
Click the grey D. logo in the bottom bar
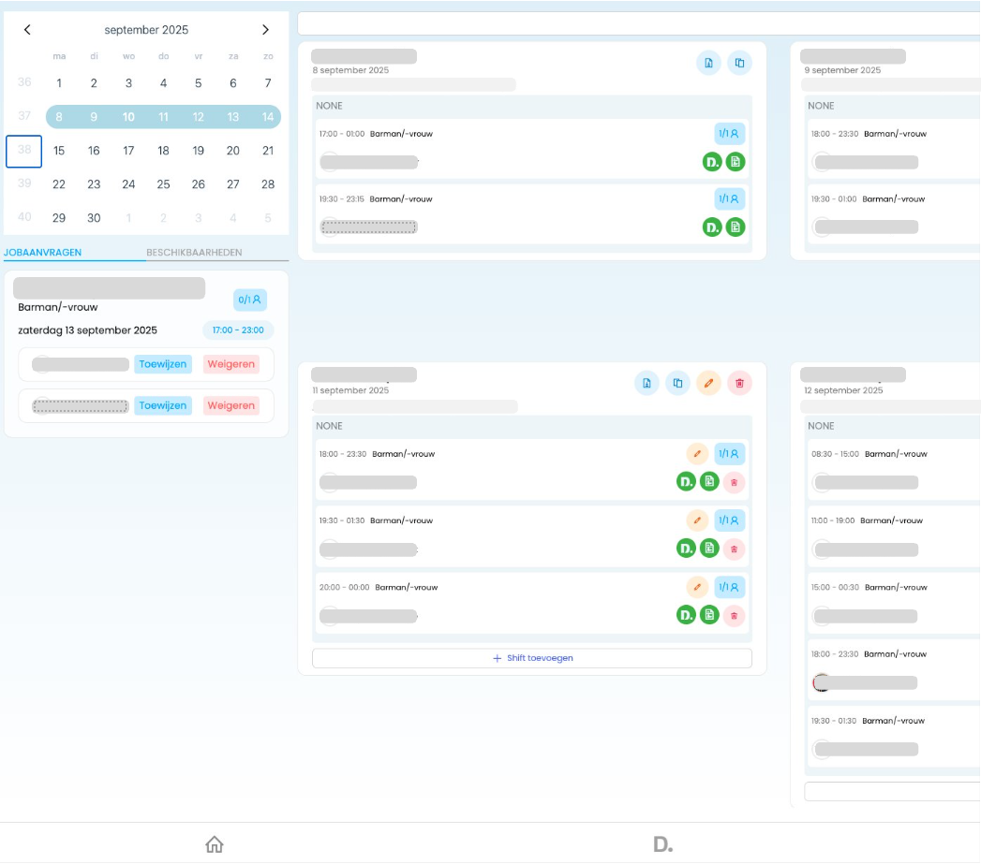[x=663, y=844]
